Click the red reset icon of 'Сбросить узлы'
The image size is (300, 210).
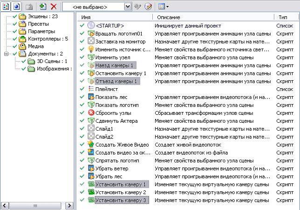(x=91, y=112)
